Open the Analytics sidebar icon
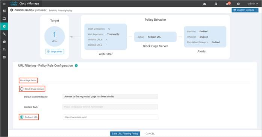This screenshot has width=262, height=137. point(4,57)
